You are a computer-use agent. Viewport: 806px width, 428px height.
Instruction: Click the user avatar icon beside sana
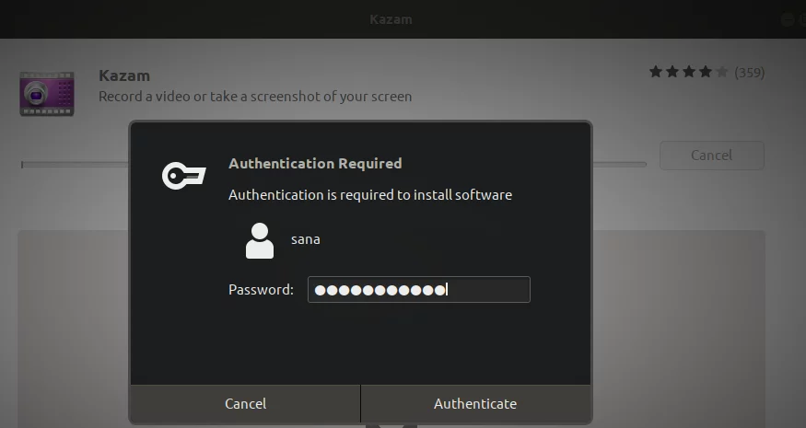[260, 240]
